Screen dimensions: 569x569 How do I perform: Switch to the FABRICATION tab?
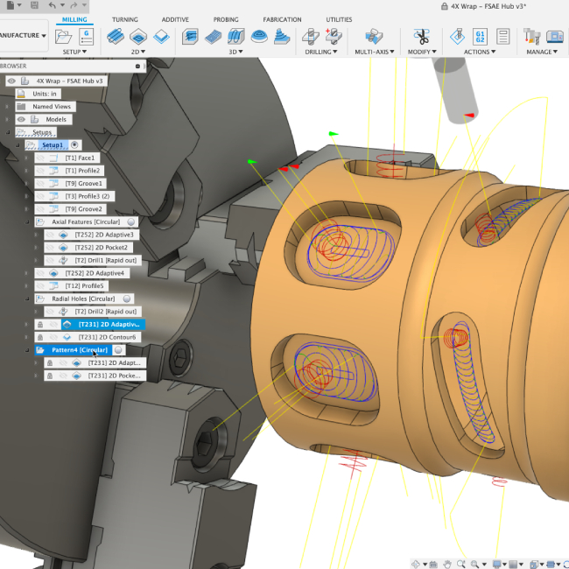tap(282, 19)
